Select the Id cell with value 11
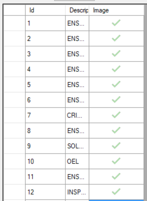Viewport: 147px width, 201px height. [45, 177]
